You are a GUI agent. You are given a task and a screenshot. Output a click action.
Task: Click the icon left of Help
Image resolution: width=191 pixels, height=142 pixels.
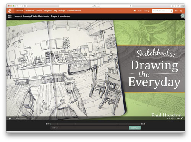point(135,11)
